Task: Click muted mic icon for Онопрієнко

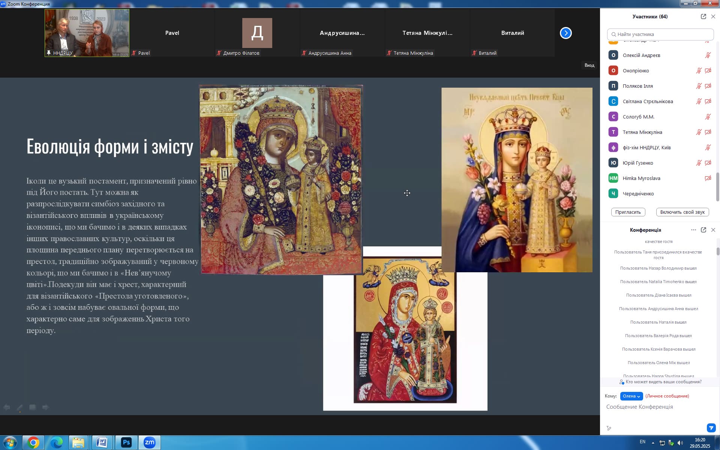Action: [699, 70]
